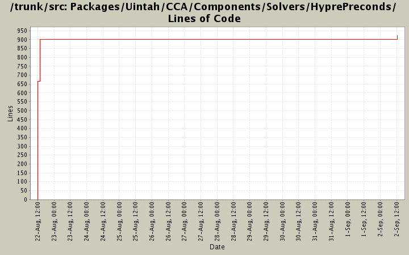This screenshot has height=255, width=409.
Task: Click the 400 y-axis tick label
Action: [22, 128]
